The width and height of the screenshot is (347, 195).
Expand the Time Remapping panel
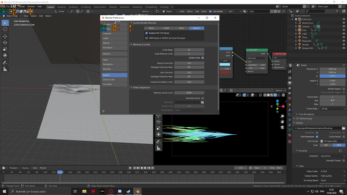click(x=306, y=114)
